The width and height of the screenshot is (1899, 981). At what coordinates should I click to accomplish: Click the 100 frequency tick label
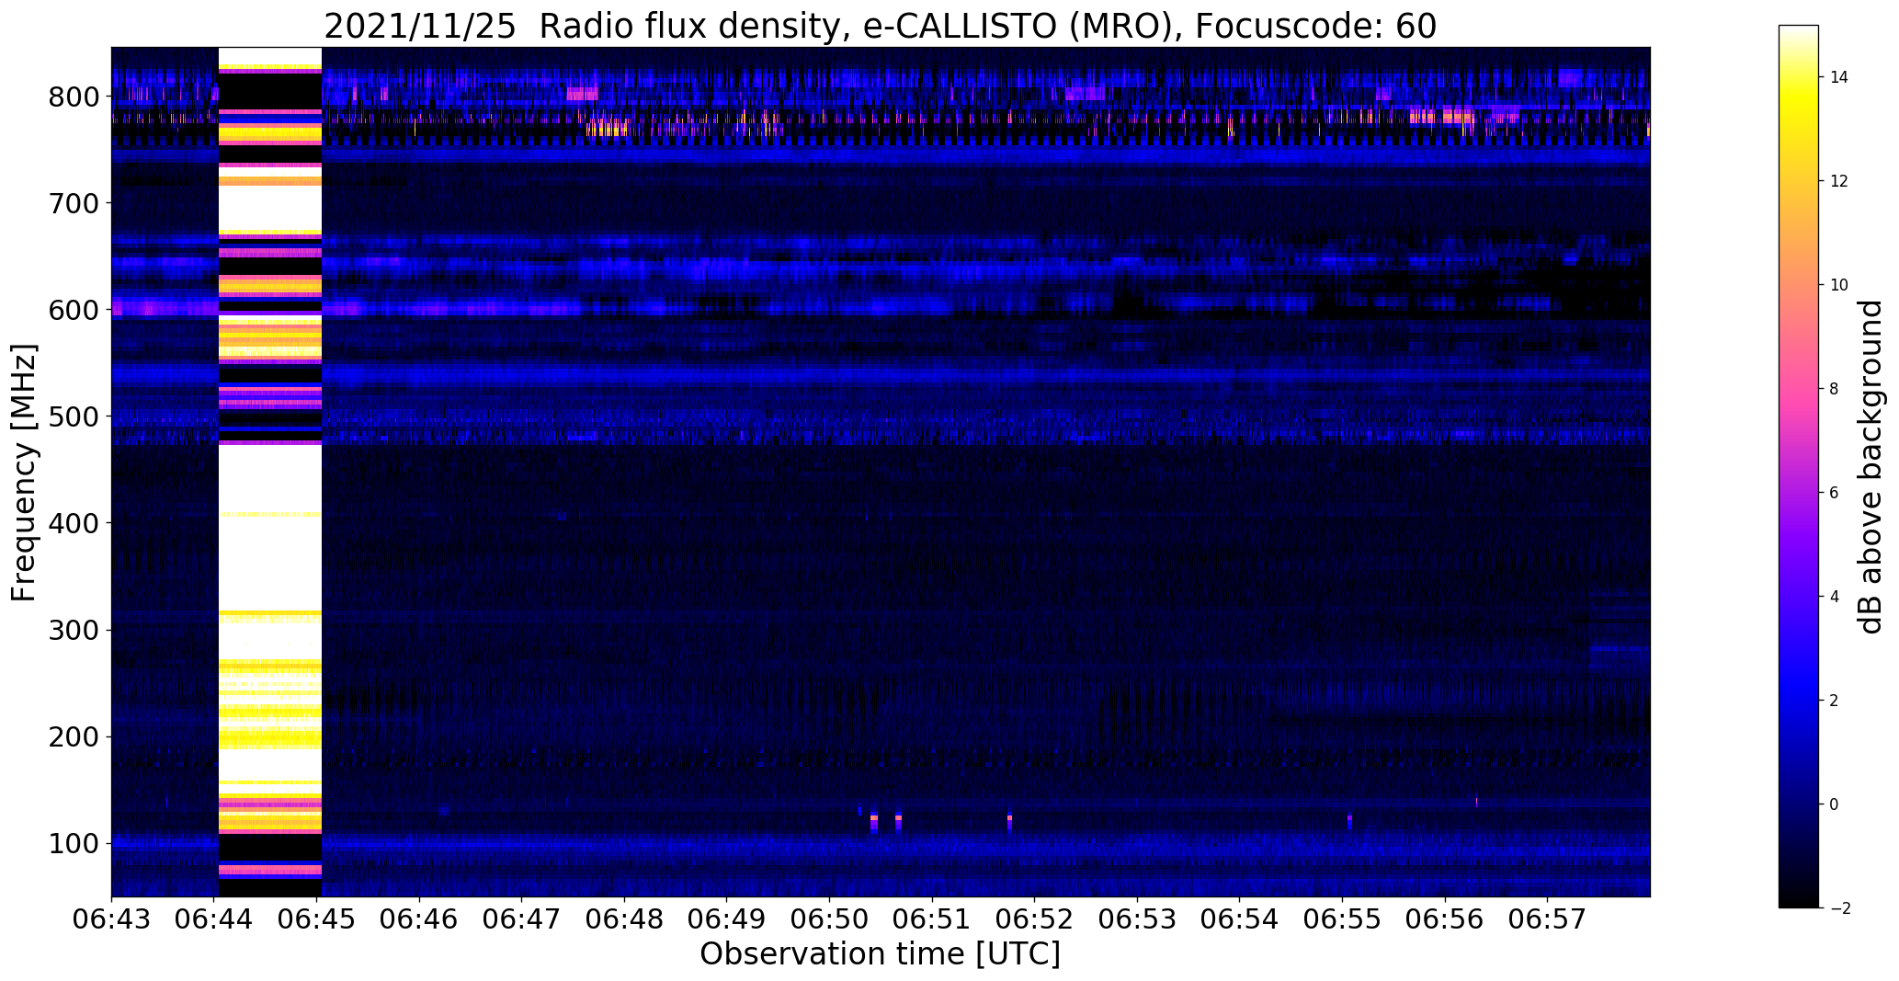pyautogui.click(x=73, y=843)
